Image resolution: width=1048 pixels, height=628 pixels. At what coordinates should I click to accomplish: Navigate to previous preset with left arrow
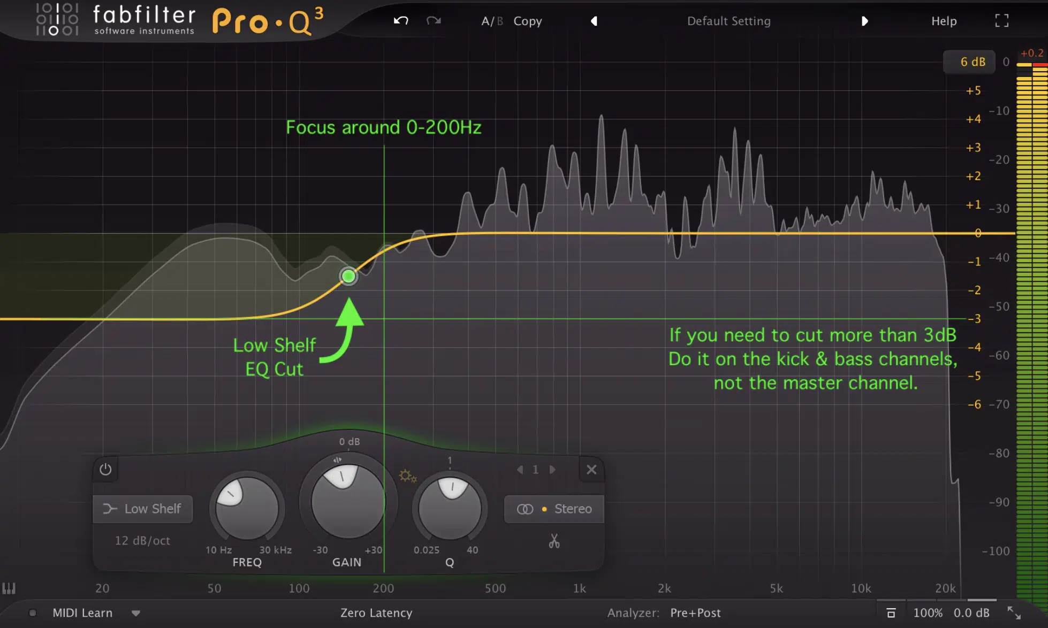(x=594, y=20)
